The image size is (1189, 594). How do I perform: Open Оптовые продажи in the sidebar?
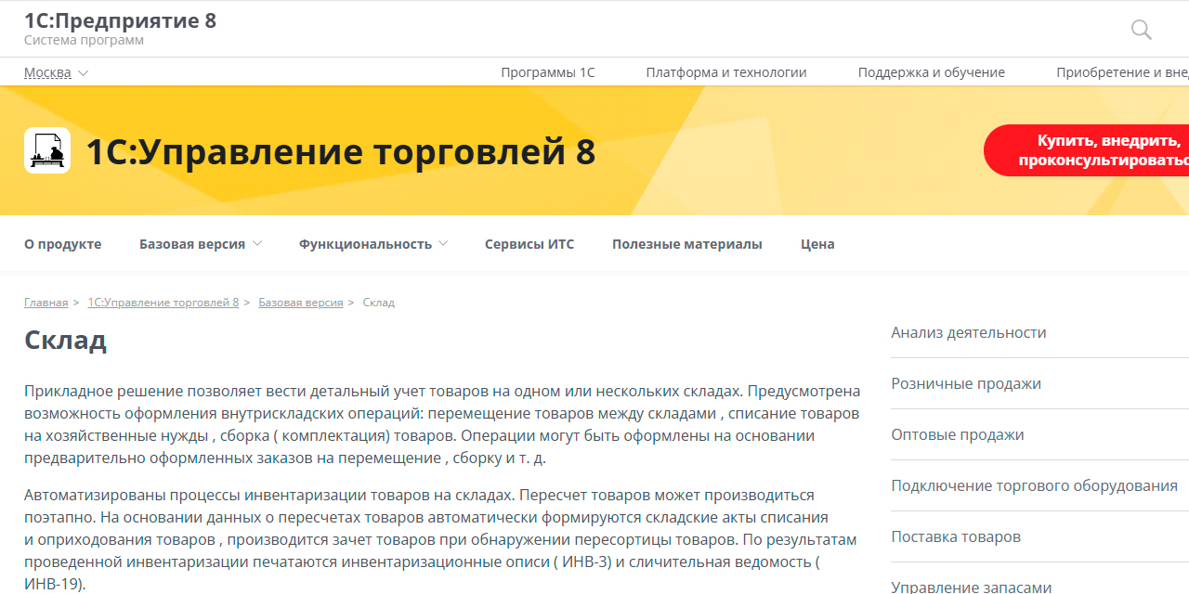pyautogui.click(x=958, y=434)
